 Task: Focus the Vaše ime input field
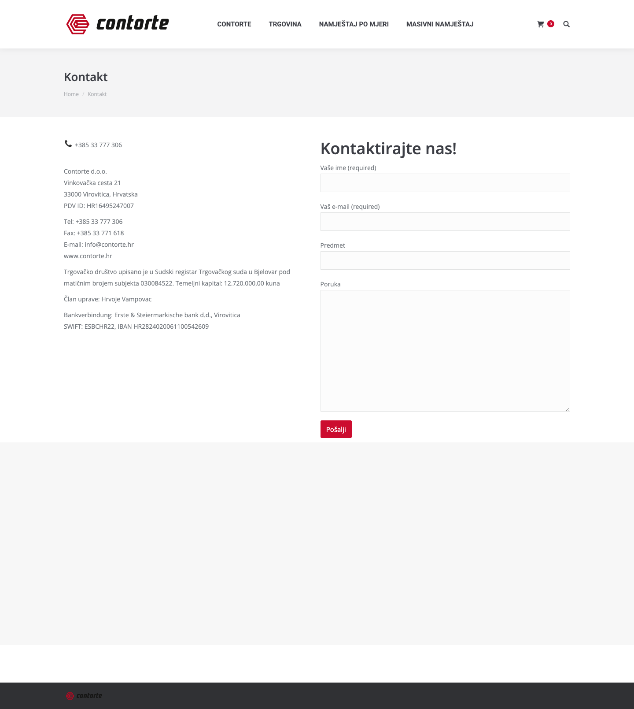point(445,183)
